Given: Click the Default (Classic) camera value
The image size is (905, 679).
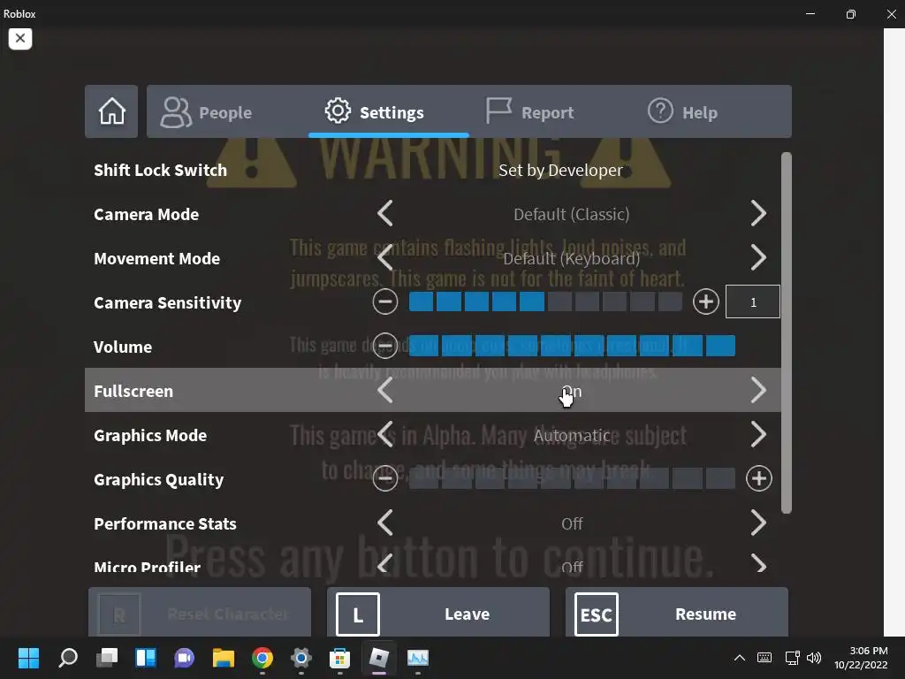Looking at the screenshot, I should point(572,214).
